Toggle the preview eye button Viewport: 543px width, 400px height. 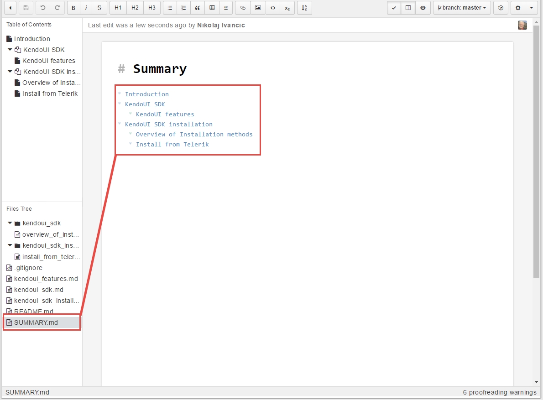[423, 8]
